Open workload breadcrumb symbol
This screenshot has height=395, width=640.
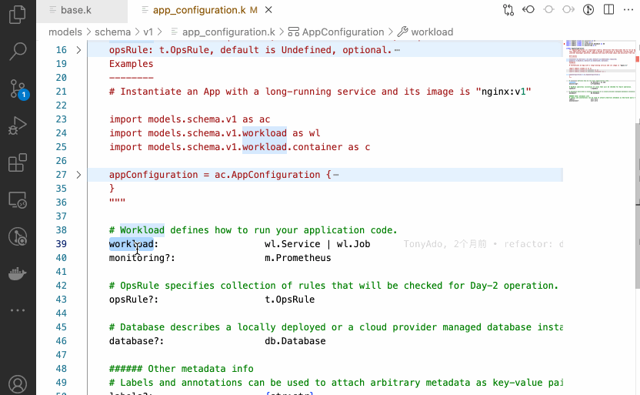[432, 32]
